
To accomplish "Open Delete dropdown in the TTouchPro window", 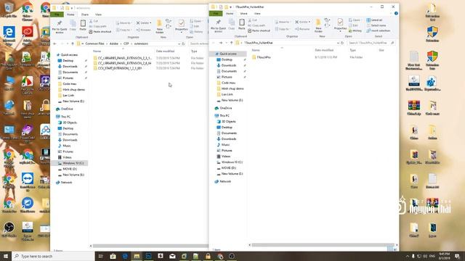I will point(309,22).
